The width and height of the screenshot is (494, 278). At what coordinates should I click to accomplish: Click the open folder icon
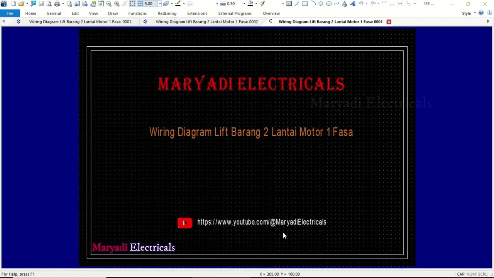tap(21, 3)
